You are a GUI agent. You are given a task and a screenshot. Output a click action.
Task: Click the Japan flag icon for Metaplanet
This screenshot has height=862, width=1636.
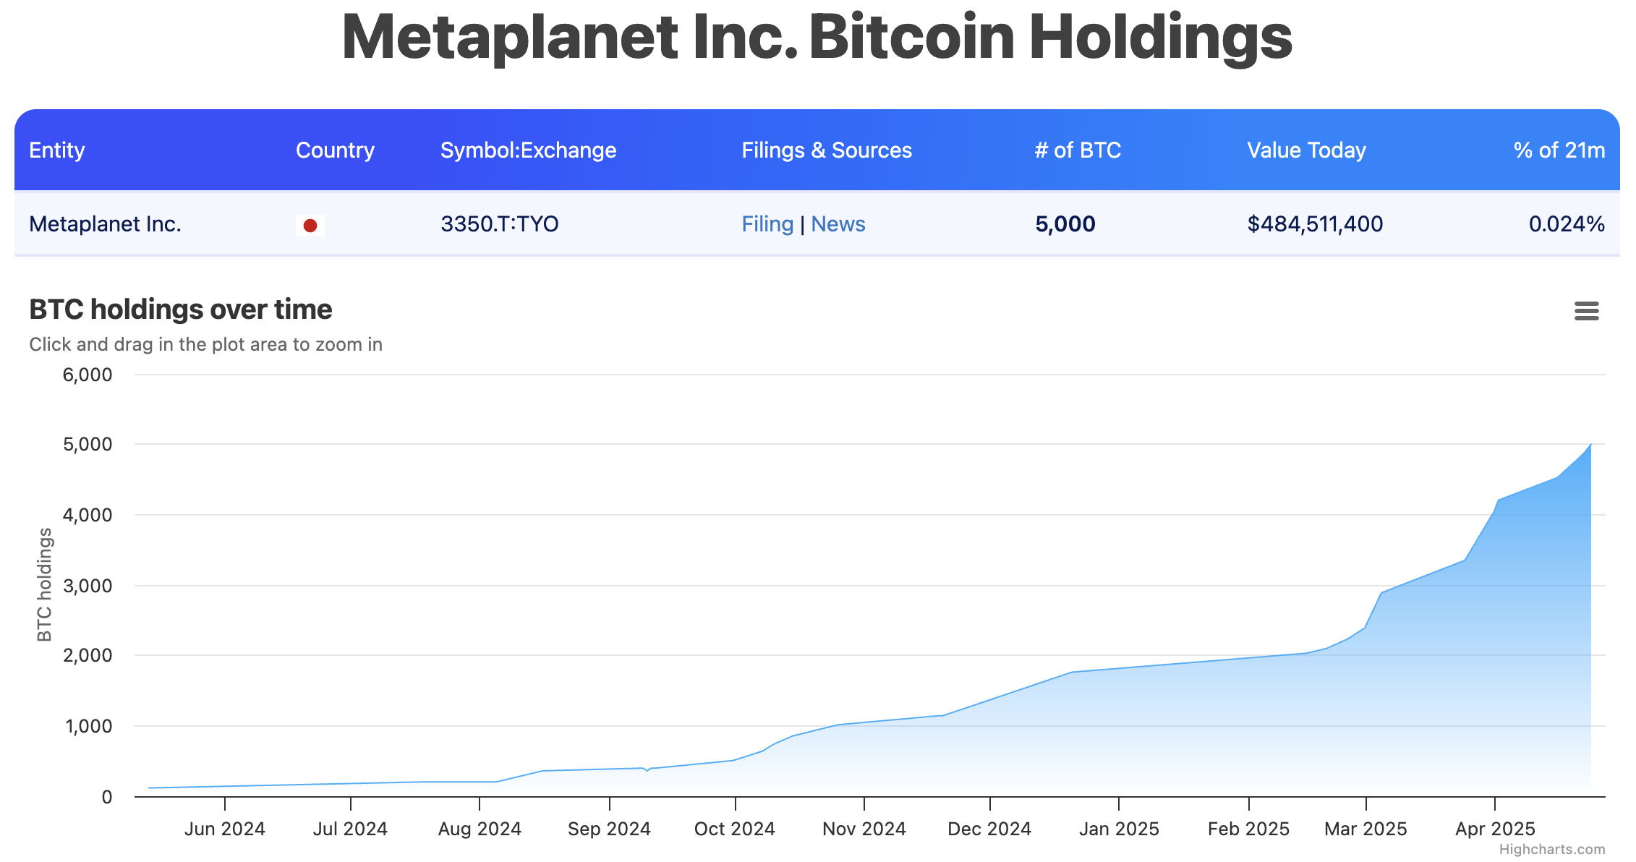point(311,225)
